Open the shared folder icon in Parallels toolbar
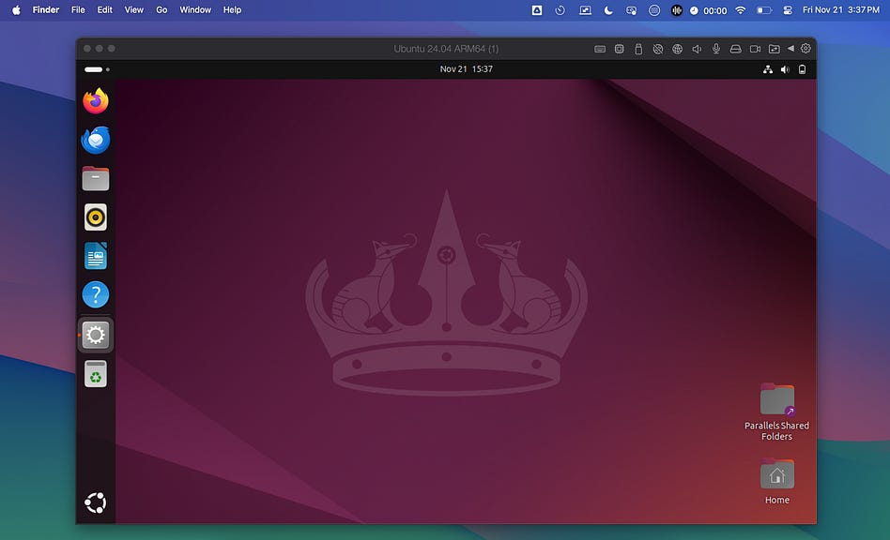The height and width of the screenshot is (540, 890). [x=775, y=49]
